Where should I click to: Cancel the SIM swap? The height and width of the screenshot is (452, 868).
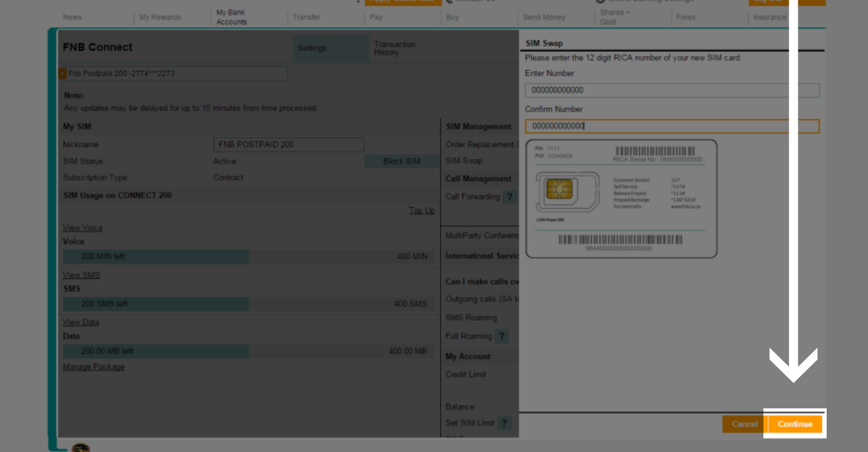(x=744, y=424)
